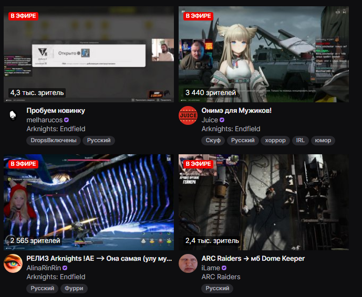362x297 pixels.
Task: Click verified badge next to AlinaRinRin
Action: pos(65,268)
